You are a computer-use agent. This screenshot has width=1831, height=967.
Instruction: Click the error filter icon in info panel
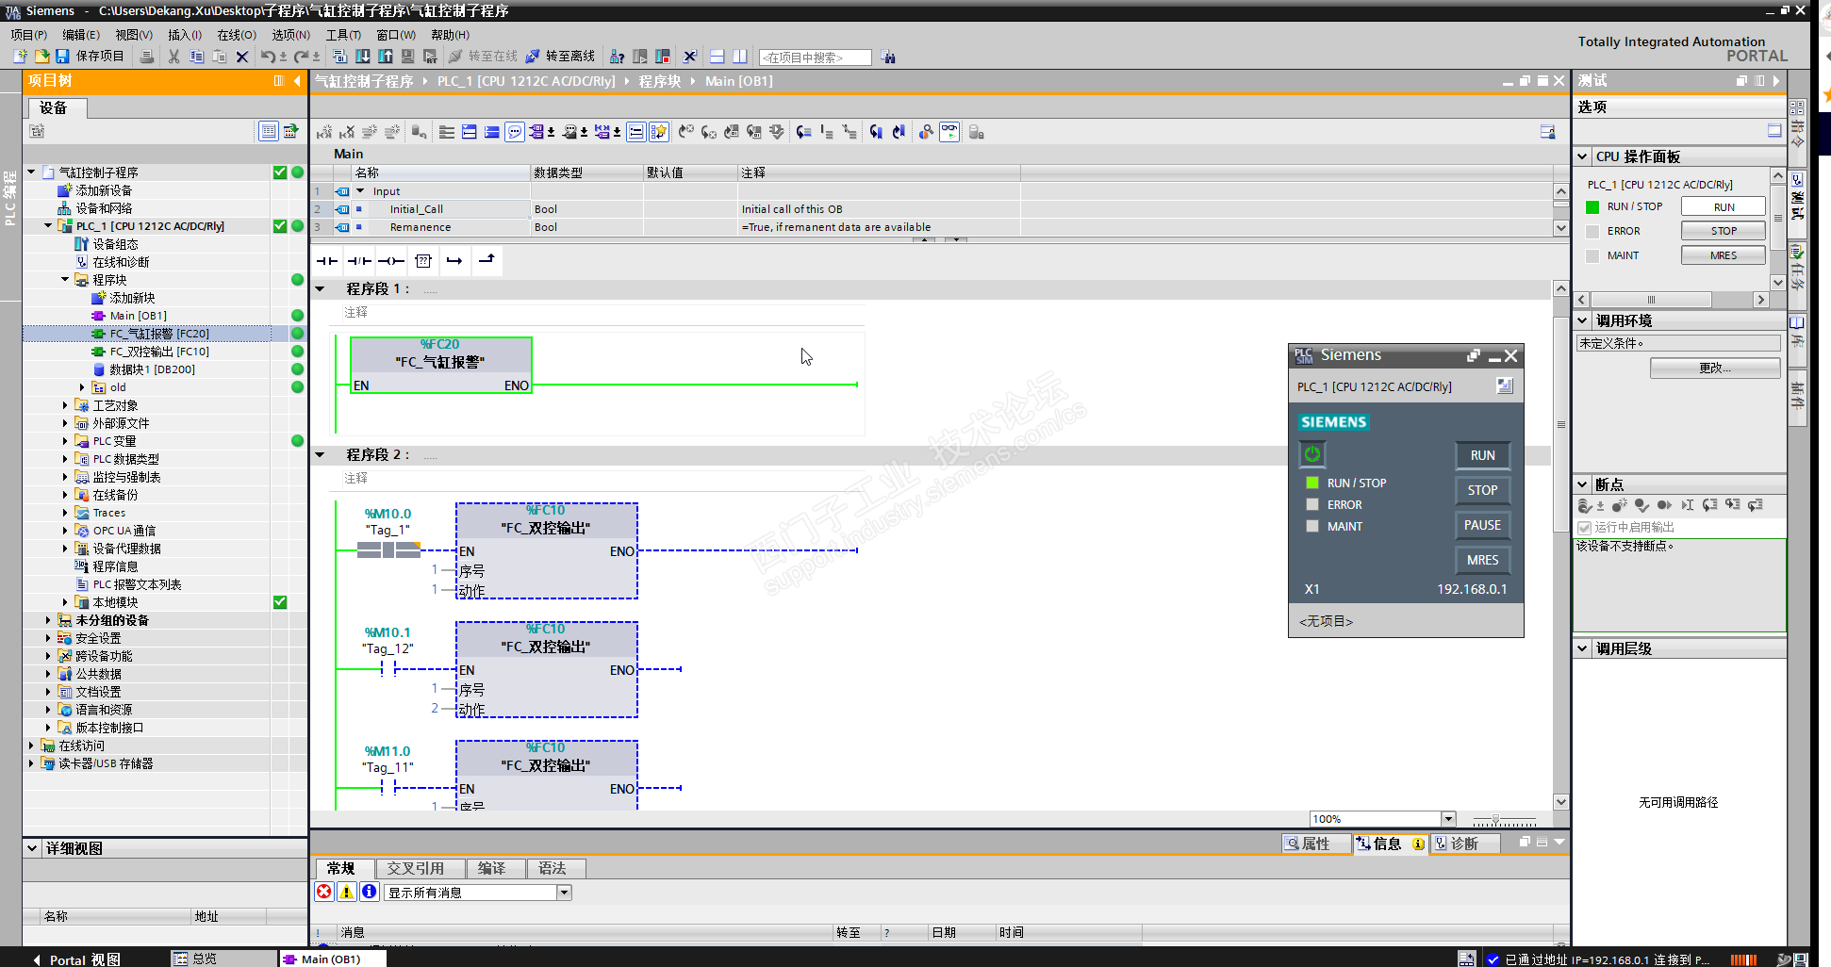click(324, 892)
